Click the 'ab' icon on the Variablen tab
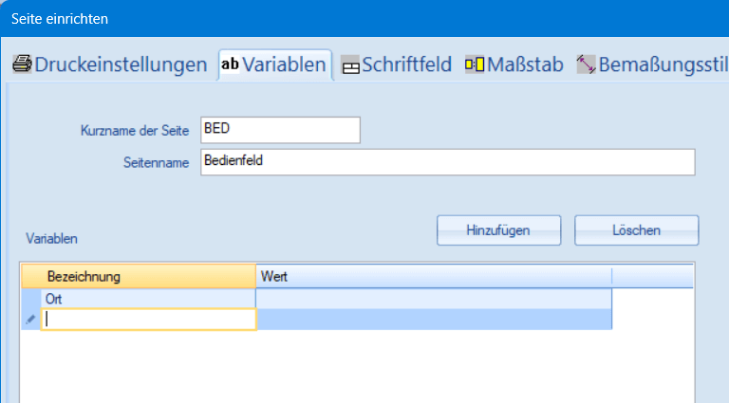The height and width of the screenshot is (403, 729). [230, 64]
